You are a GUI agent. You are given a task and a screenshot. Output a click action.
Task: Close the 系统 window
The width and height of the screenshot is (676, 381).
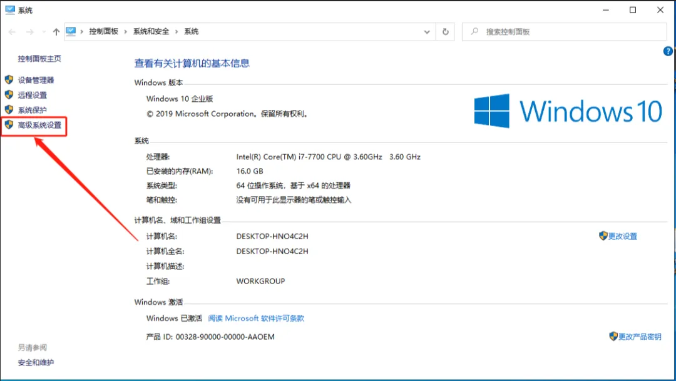[x=660, y=10]
